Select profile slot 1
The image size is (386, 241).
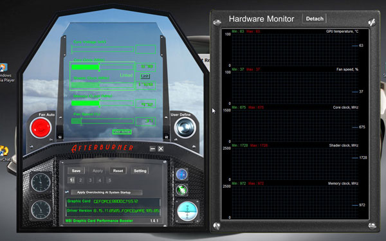(71, 180)
